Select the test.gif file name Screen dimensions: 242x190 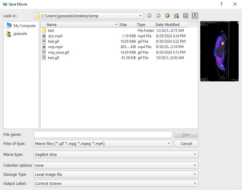coord(54,58)
